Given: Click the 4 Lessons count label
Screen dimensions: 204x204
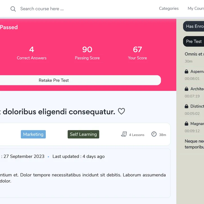Looking at the screenshot, I should (137, 135).
